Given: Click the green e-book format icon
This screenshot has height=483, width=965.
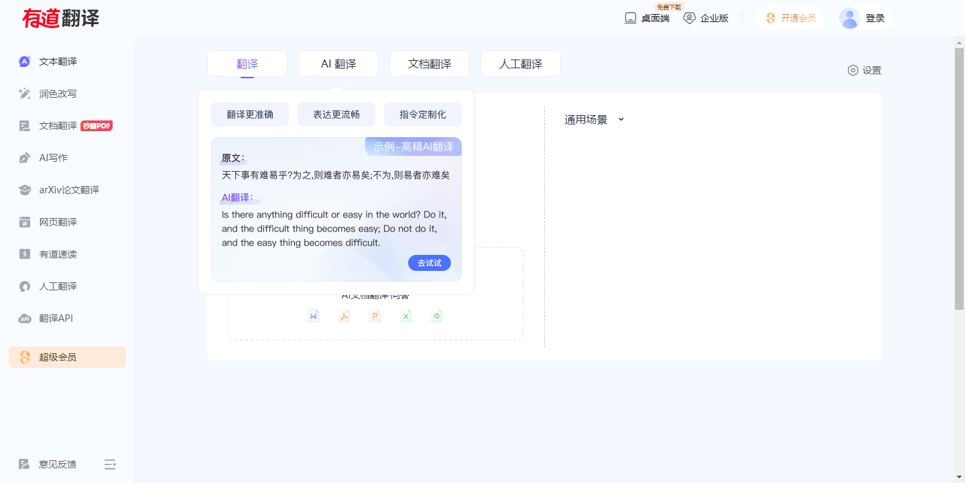Looking at the screenshot, I should pyautogui.click(x=437, y=316).
